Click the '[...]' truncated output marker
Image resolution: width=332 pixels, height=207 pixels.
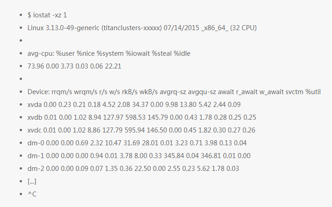point(32,181)
